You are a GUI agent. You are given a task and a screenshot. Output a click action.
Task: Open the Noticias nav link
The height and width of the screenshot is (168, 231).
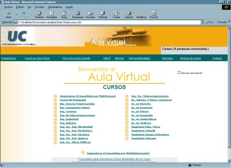[119, 58]
